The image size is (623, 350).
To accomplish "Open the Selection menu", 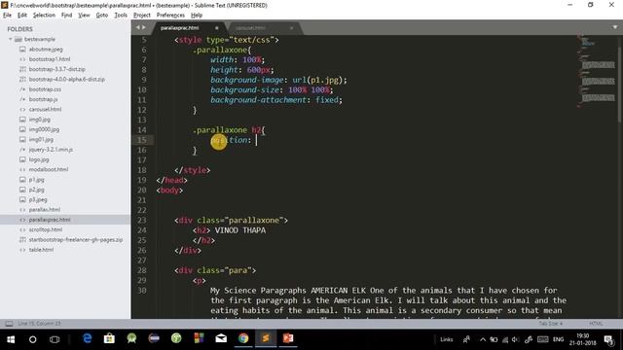I will coord(44,16).
